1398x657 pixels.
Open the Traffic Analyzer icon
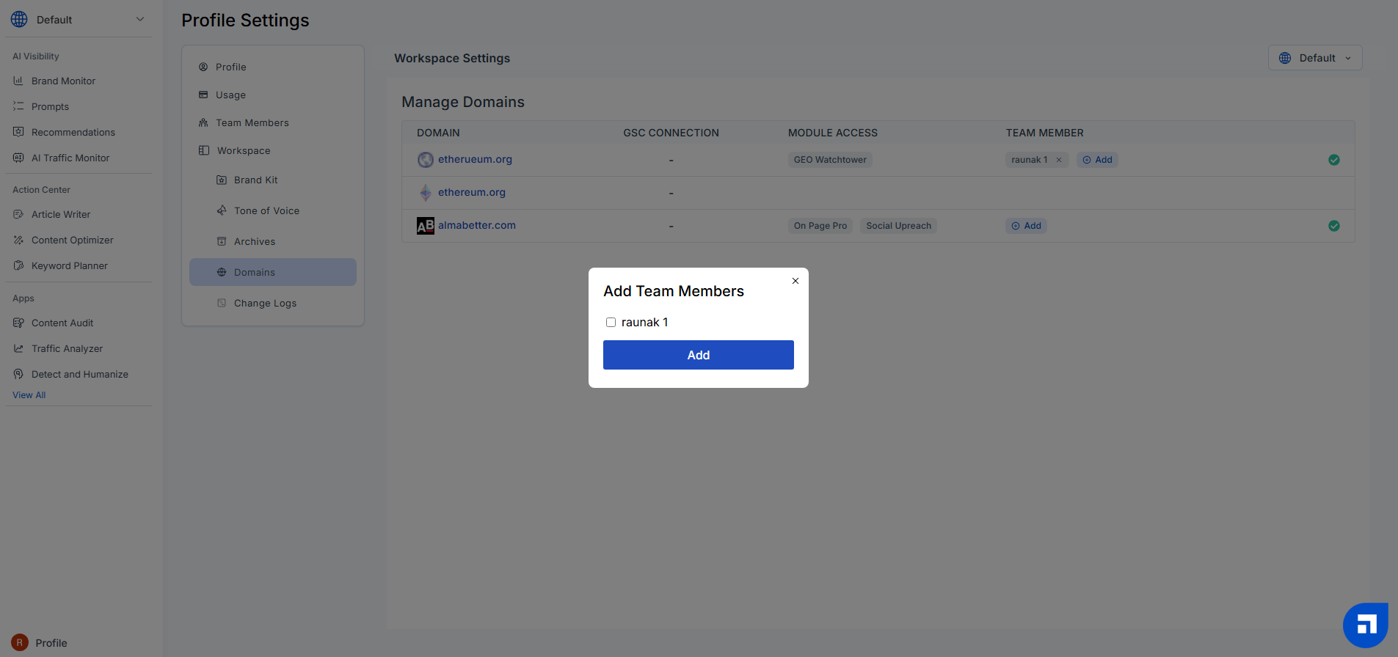[x=18, y=349]
